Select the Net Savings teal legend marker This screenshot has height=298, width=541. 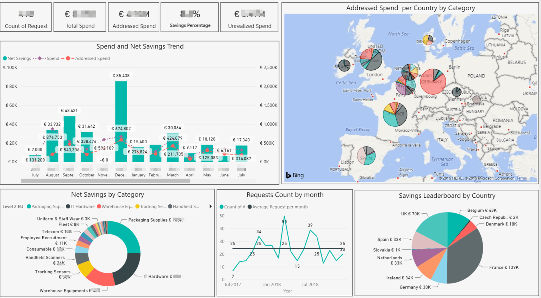(x=5, y=58)
